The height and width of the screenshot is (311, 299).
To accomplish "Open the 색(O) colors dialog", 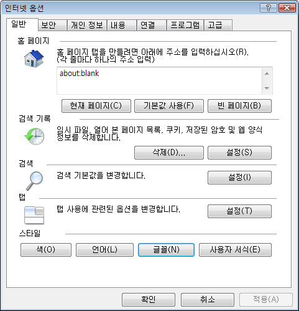I will [x=46, y=250].
